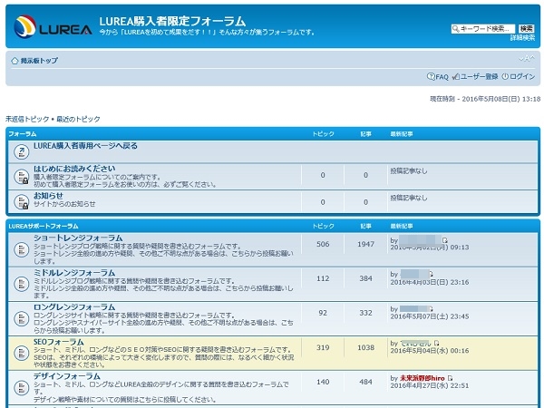Click 投稿記事なし in お知らせ row

[x=409, y=198]
